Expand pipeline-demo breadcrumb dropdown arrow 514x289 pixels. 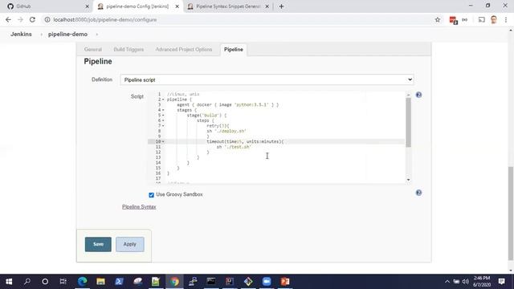(96, 34)
